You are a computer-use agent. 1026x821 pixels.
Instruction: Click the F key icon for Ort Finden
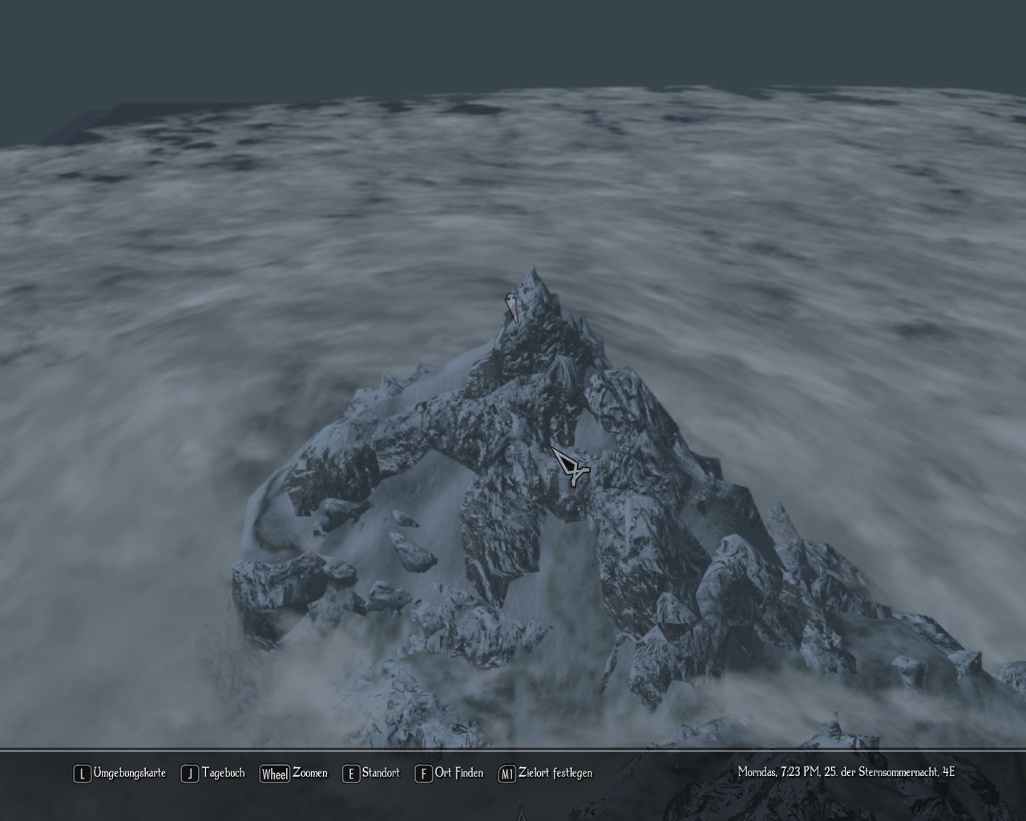coord(423,774)
